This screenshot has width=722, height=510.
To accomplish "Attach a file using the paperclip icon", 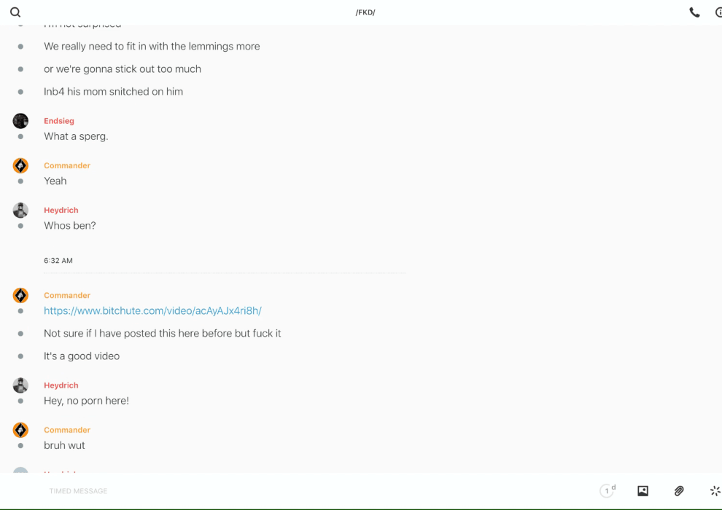I will pyautogui.click(x=679, y=491).
